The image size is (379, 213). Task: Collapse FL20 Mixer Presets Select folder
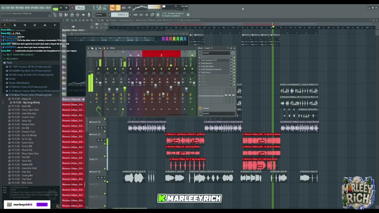[x=30, y=95]
